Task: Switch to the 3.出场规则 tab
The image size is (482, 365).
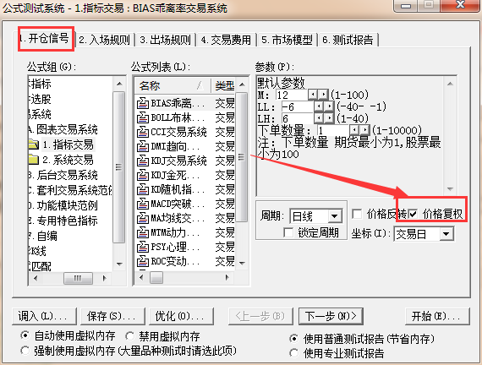Action: (166, 40)
